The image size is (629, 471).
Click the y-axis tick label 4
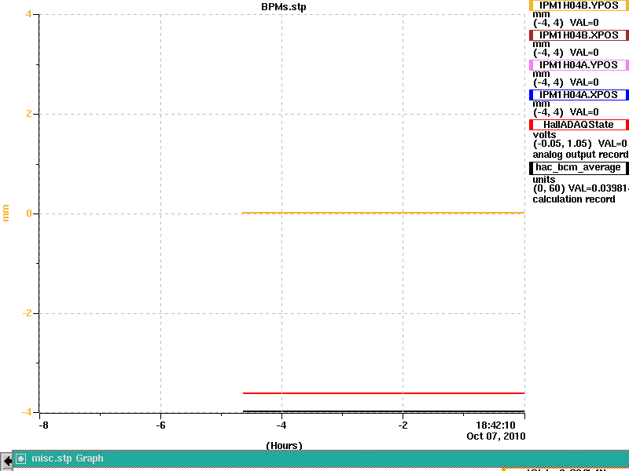(28, 14)
